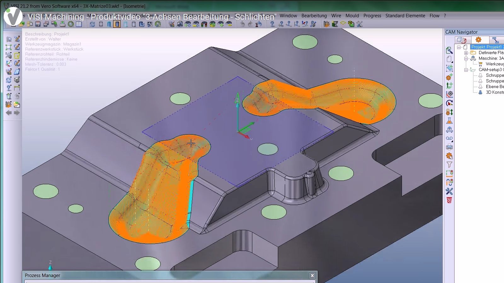Open the Progress menu
This screenshot has height=283, width=504.
[x=372, y=16]
